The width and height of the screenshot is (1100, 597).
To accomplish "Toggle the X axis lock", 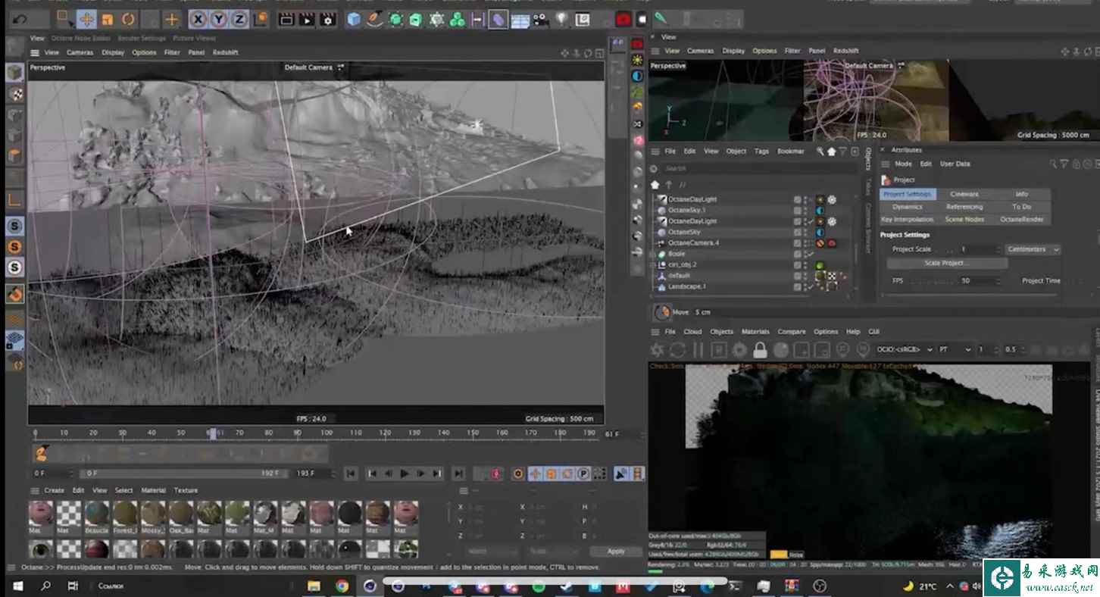I will click(198, 19).
